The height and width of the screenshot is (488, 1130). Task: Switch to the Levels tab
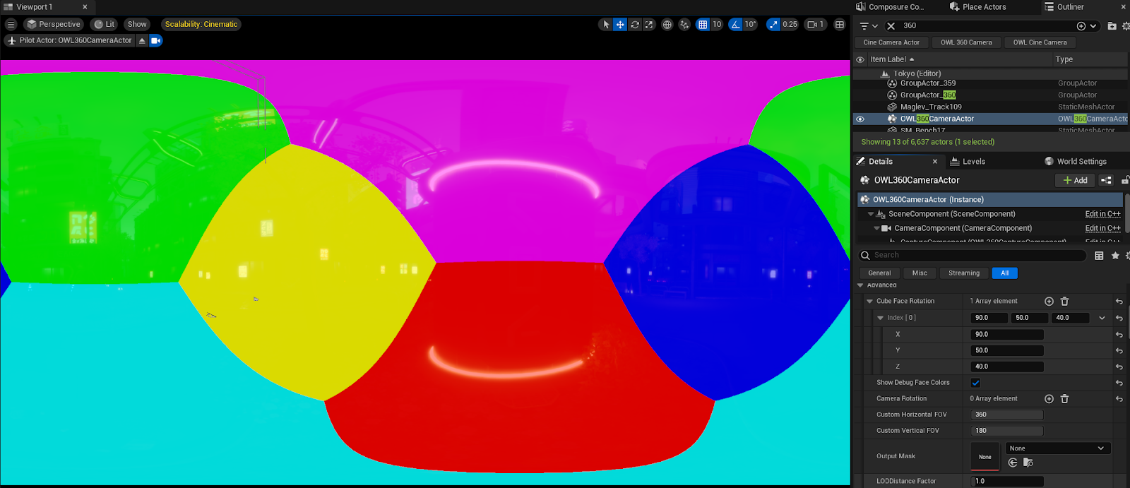pos(973,162)
